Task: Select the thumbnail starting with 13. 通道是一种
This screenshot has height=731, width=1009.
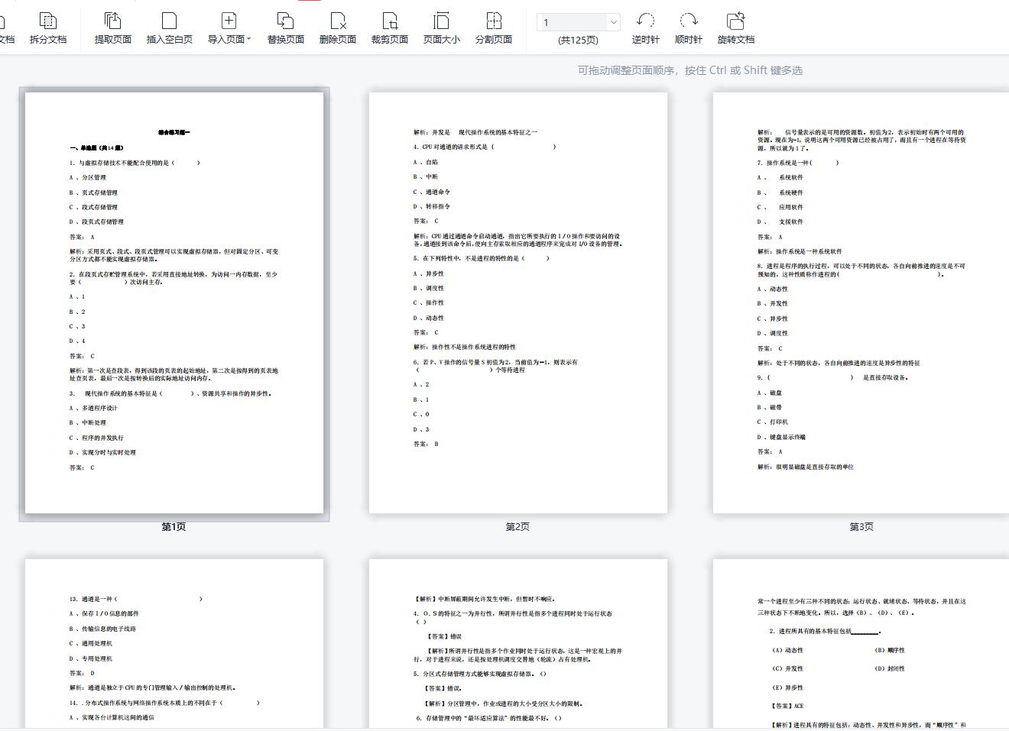Action: (x=174, y=643)
